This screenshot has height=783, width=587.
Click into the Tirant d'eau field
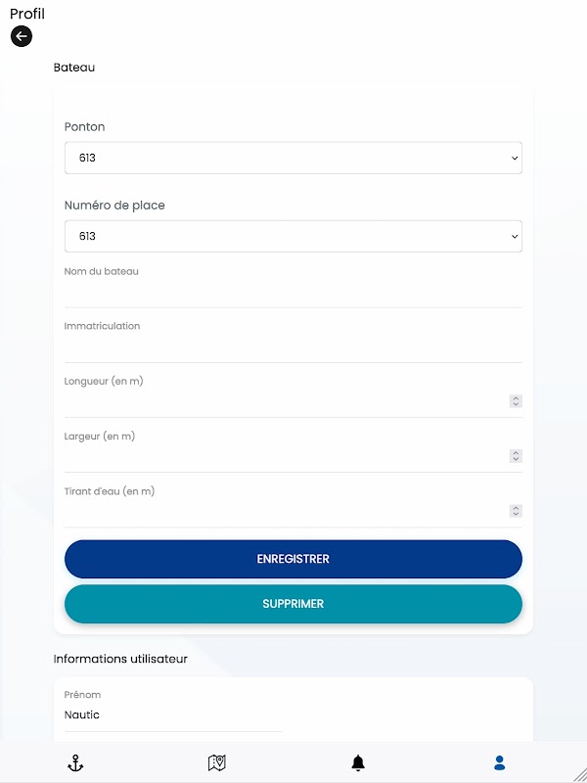284,511
